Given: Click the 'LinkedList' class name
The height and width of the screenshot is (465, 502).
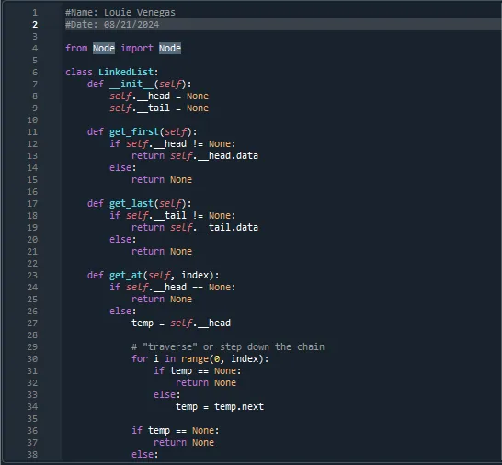Looking at the screenshot, I should [126, 73].
